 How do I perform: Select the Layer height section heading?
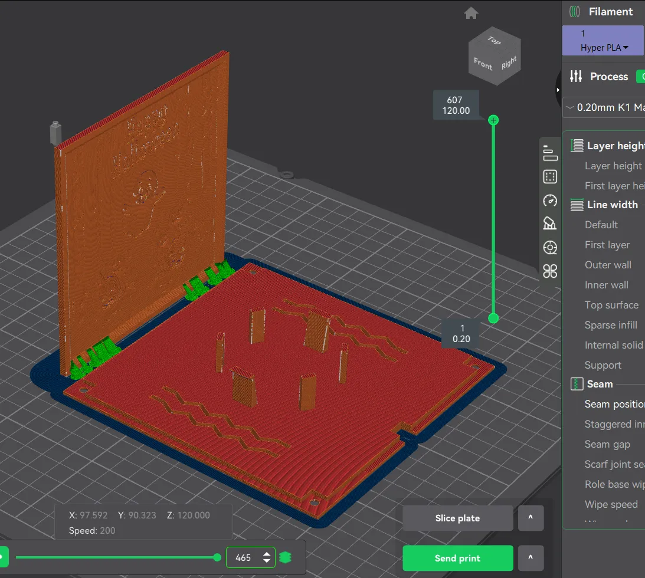616,146
